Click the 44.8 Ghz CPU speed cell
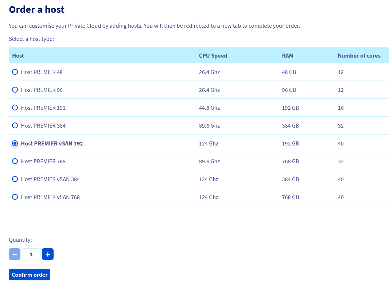Image resolution: width=389 pixels, height=288 pixels. tap(209, 108)
